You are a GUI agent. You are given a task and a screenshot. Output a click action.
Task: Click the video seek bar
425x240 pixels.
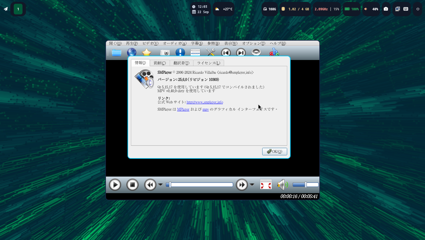pyautogui.click(x=199, y=185)
